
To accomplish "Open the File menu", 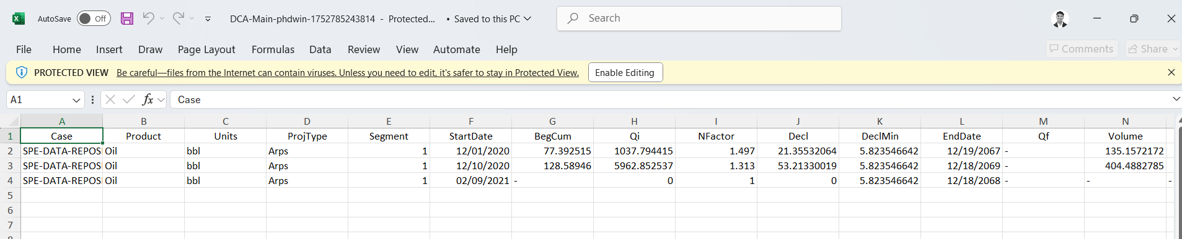I will click(x=24, y=49).
